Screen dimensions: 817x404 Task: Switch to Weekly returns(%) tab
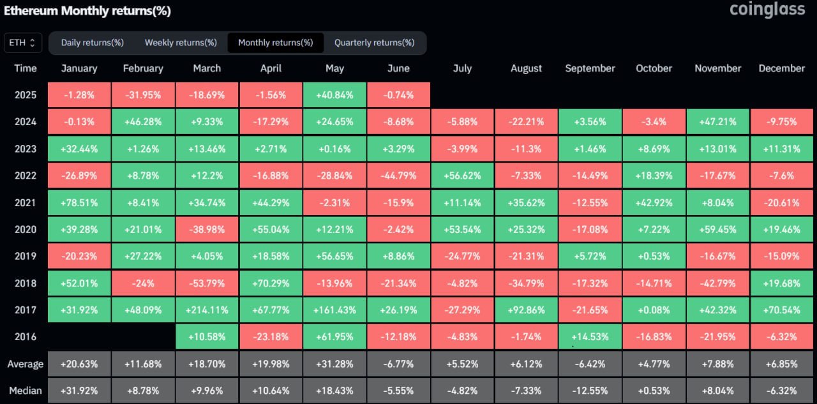(181, 43)
